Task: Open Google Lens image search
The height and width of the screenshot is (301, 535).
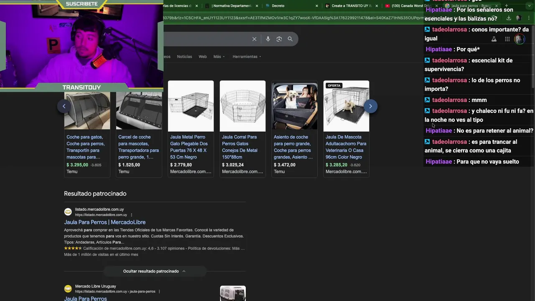Action: [x=279, y=39]
